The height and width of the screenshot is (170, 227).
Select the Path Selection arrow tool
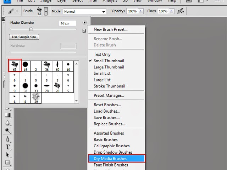[x=7, y=155]
